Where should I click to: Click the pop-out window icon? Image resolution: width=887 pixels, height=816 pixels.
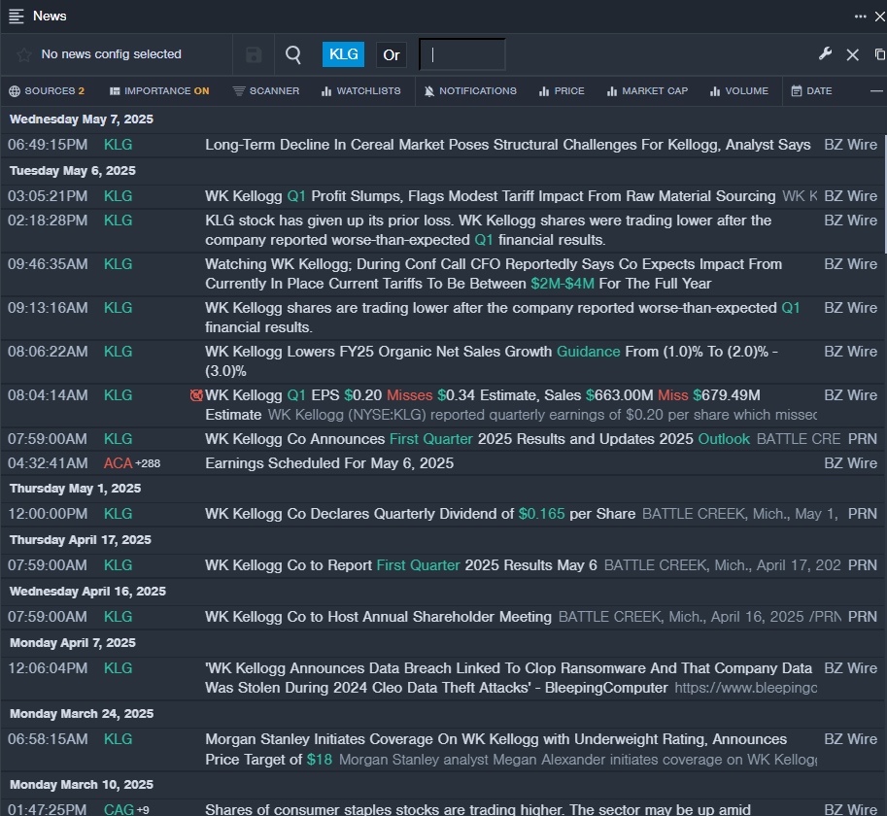click(x=880, y=54)
